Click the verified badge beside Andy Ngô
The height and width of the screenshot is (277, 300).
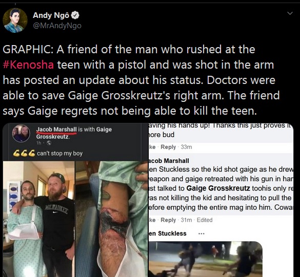(75, 15)
